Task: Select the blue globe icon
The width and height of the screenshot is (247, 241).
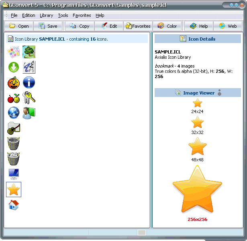Action: [x=14, y=113]
